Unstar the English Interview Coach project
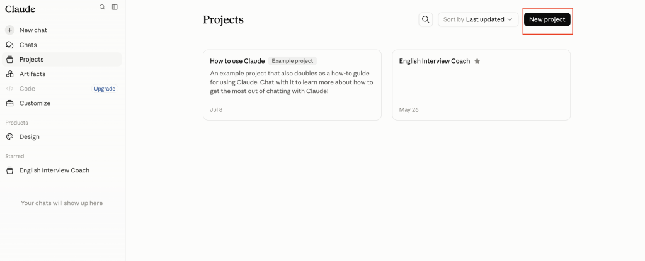This screenshot has width=645, height=261. click(x=477, y=61)
